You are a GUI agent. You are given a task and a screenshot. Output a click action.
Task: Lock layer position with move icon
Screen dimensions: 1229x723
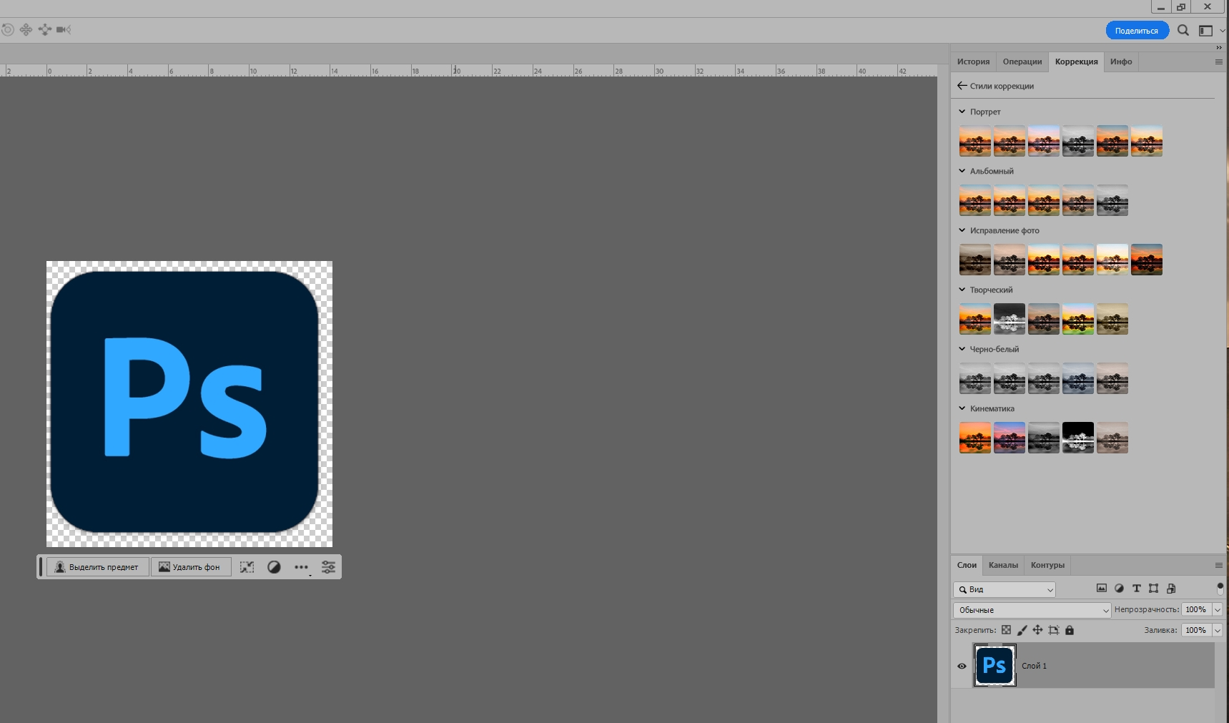pyautogui.click(x=1037, y=630)
